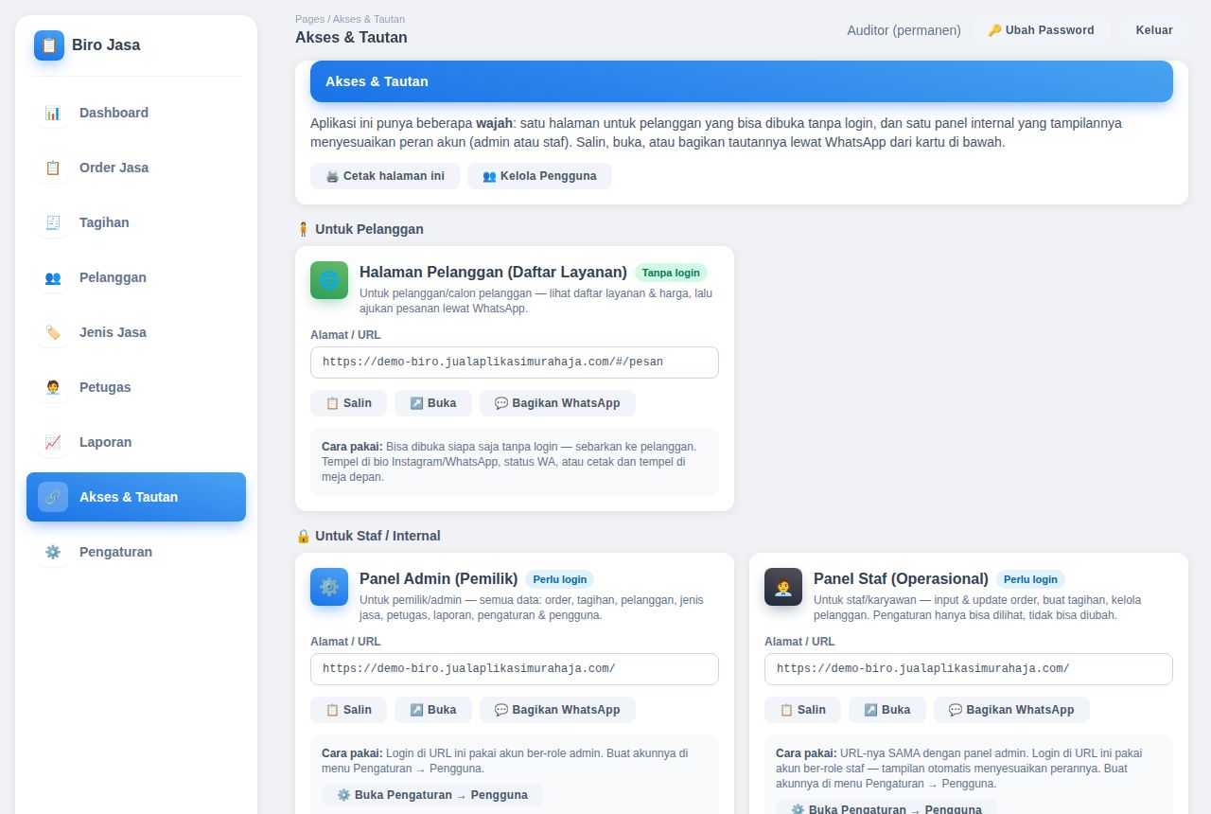This screenshot has width=1211, height=814.
Task: Open Kelola Pengguna button
Action: coord(539,176)
